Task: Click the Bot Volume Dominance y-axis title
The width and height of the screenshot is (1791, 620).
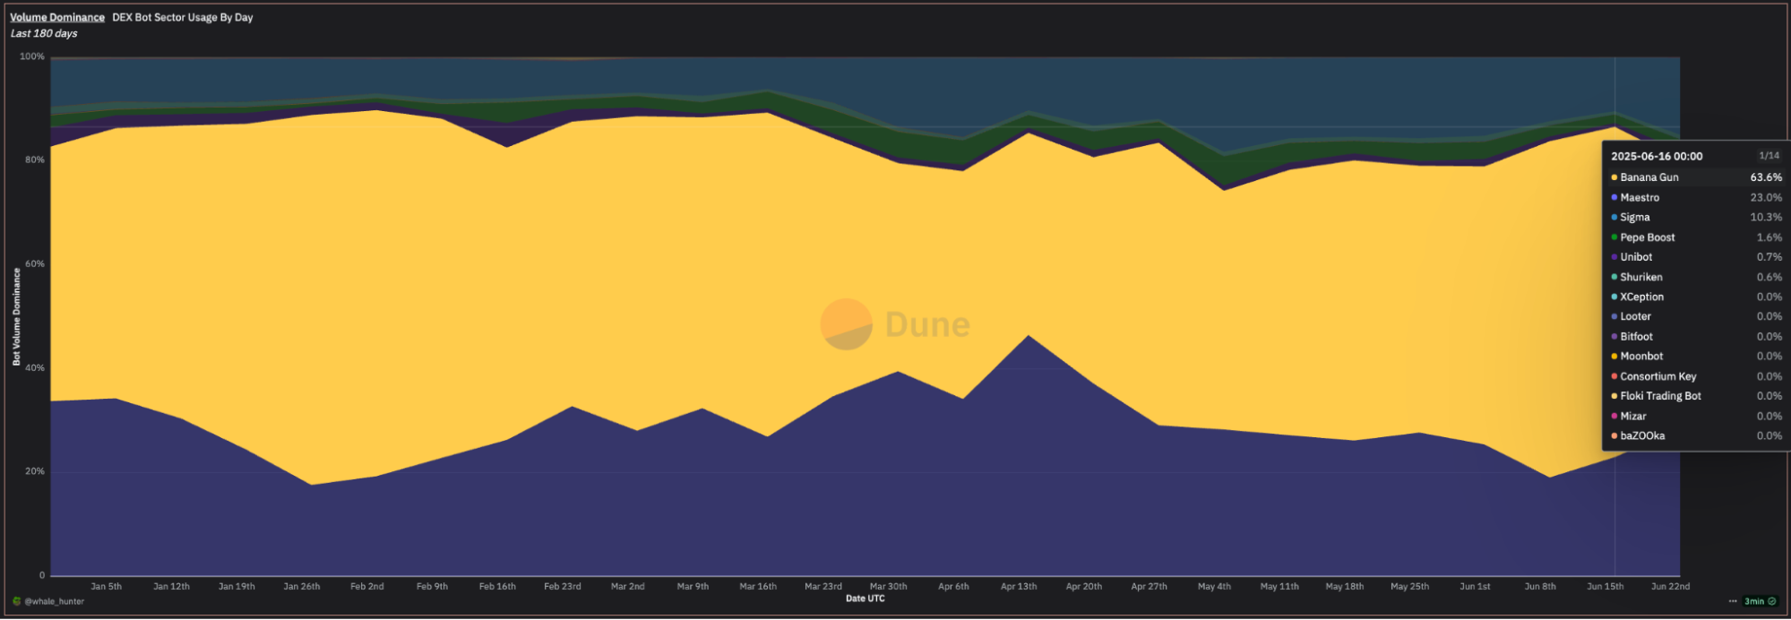Action: coord(16,316)
